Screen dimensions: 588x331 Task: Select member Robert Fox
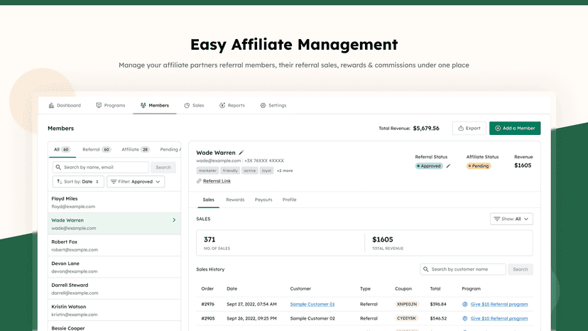tap(114, 246)
